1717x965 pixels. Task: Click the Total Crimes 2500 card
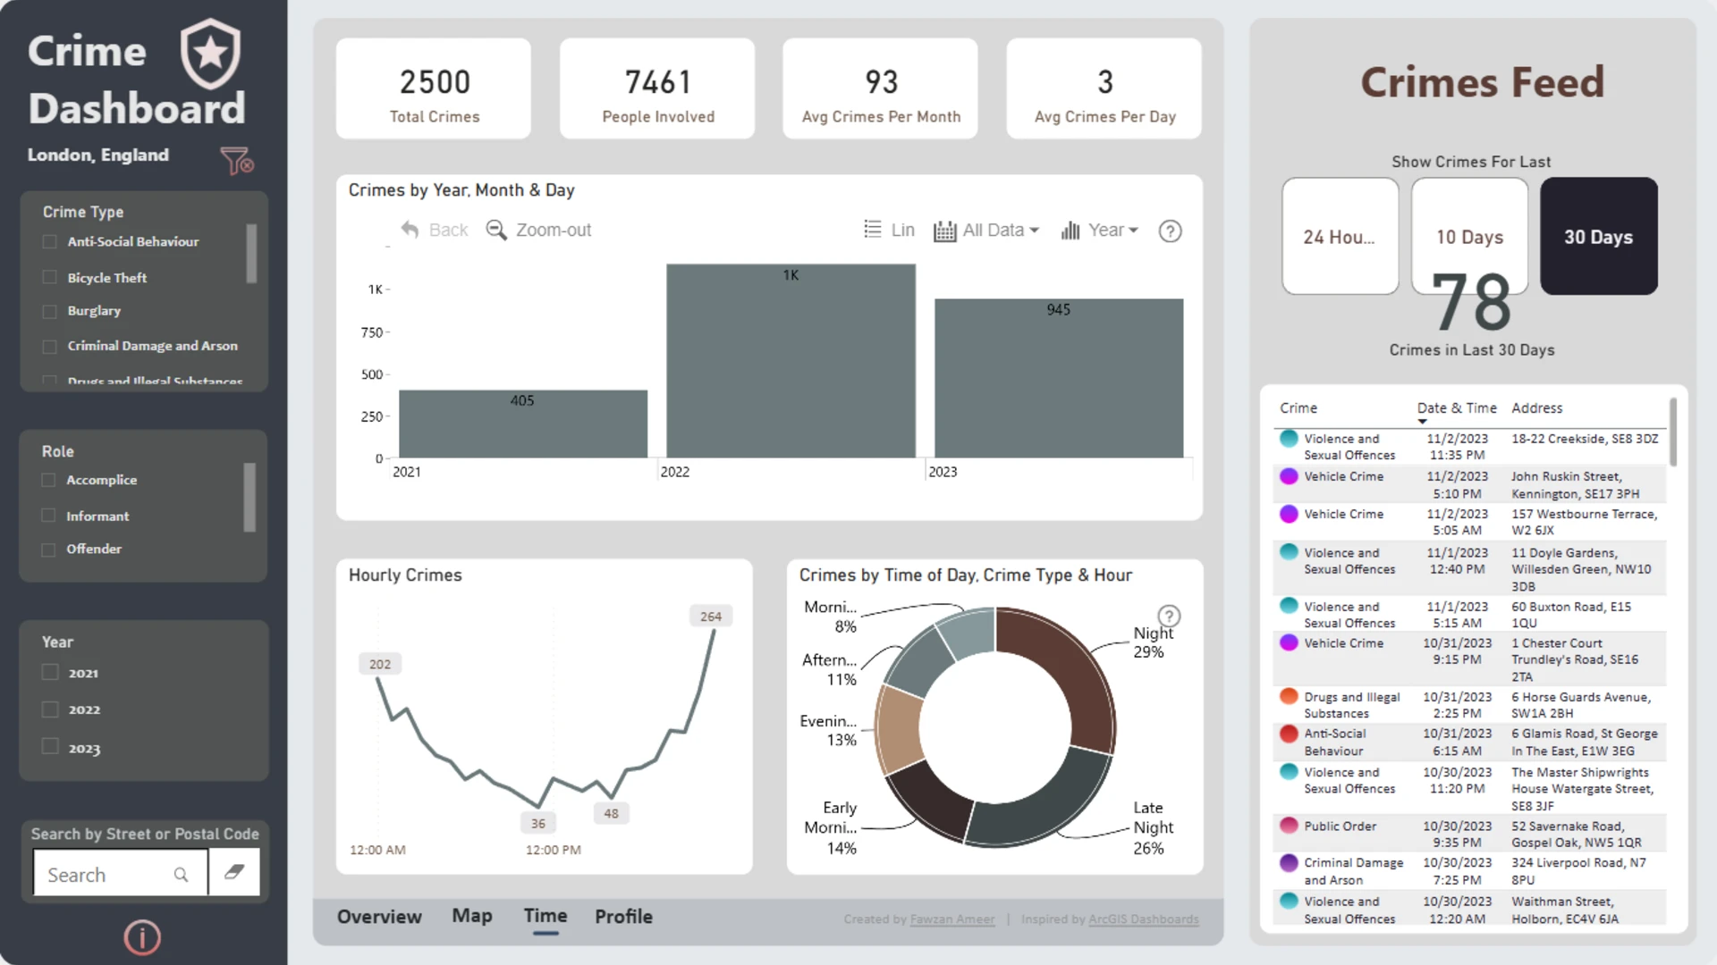click(x=434, y=88)
